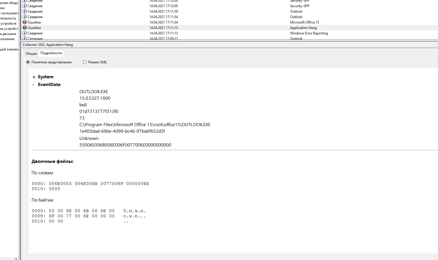Click the right scroll arrow in the left pane
Image resolution: width=438 pixels, height=260 pixels.
click(16, 259)
